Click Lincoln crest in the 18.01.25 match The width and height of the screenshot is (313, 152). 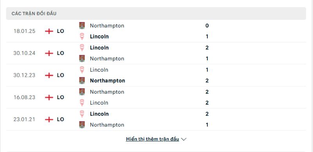pos(82,36)
